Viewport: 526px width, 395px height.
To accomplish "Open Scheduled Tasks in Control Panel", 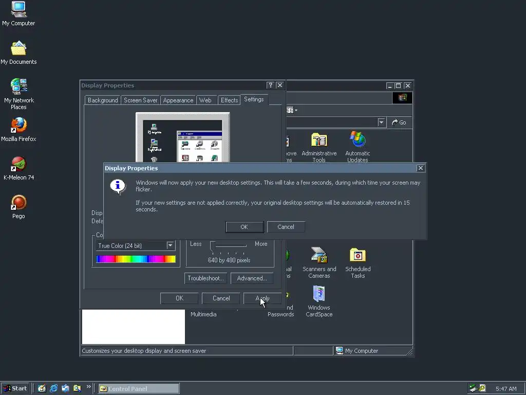I will tap(358, 263).
